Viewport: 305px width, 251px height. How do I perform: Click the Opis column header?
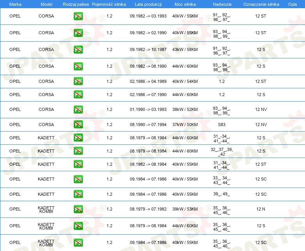pos(293,4)
